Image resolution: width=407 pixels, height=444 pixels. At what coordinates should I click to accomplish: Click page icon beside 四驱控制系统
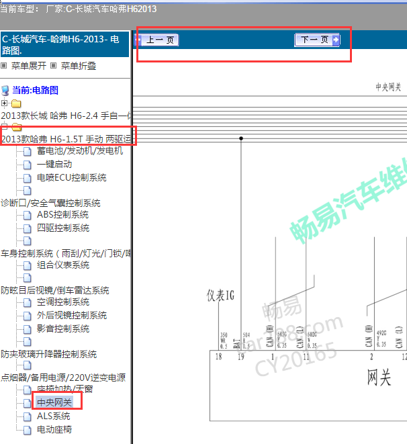click(27, 228)
